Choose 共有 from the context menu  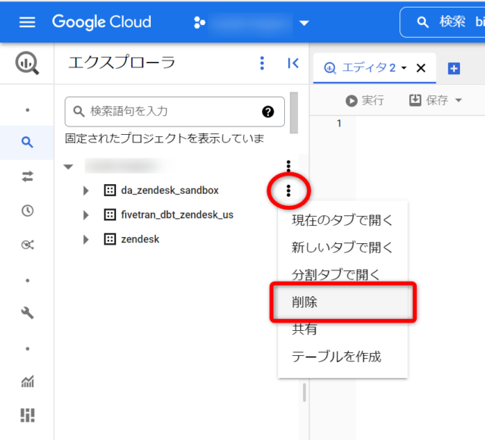(x=343, y=329)
